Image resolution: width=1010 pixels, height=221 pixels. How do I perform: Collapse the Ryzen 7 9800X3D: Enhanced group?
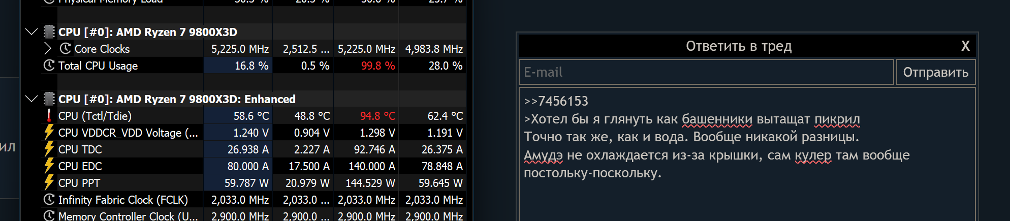pyautogui.click(x=31, y=99)
